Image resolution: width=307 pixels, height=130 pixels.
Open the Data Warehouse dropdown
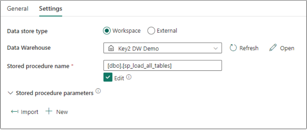(163, 48)
